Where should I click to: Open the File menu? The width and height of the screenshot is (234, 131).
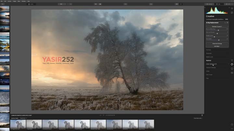tap(2, 1)
